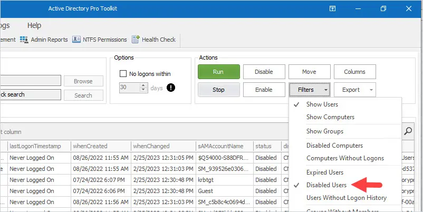Click whenCreated 07/24/2022 6:06 PM cell

click(101, 191)
